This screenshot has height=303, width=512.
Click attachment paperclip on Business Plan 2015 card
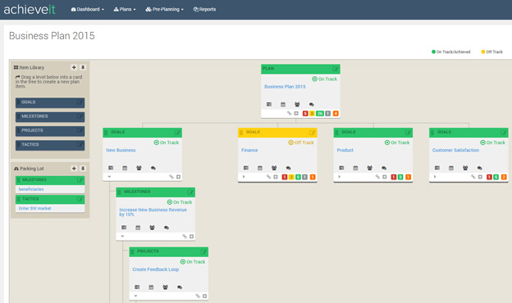pos(289,113)
